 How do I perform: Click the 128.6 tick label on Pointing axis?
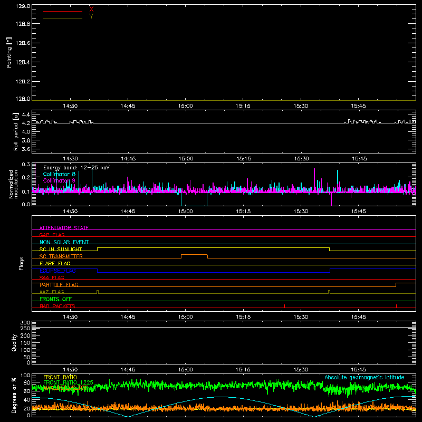pyautogui.click(x=23, y=43)
